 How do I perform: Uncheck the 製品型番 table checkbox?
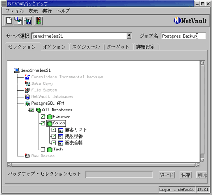click(53, 136)
